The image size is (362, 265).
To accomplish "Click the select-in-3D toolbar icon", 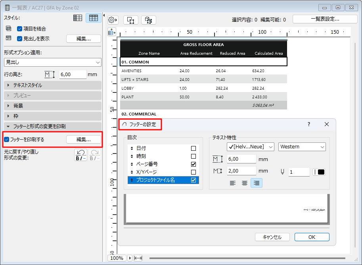I will (148, 20).
